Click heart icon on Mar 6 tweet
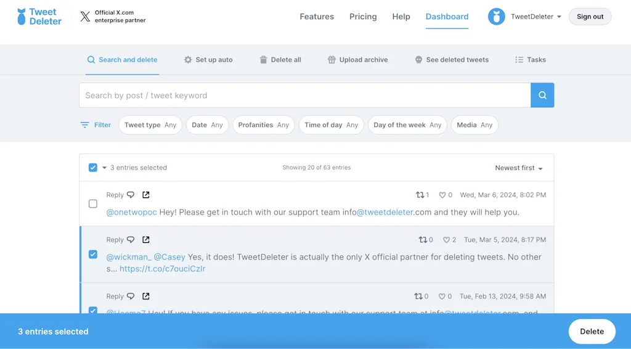This screenshot has height=349, width=631. point(442,195)
